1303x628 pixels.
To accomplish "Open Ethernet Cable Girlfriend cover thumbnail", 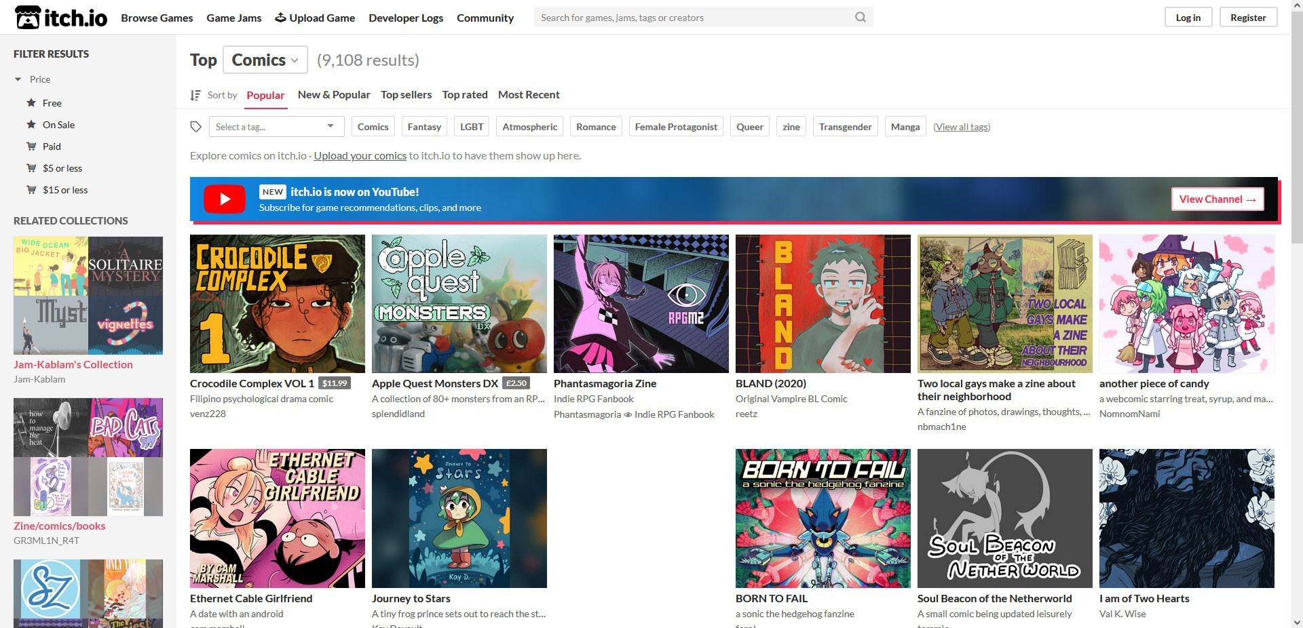I will pyautogui.click(x=278, y=519).
